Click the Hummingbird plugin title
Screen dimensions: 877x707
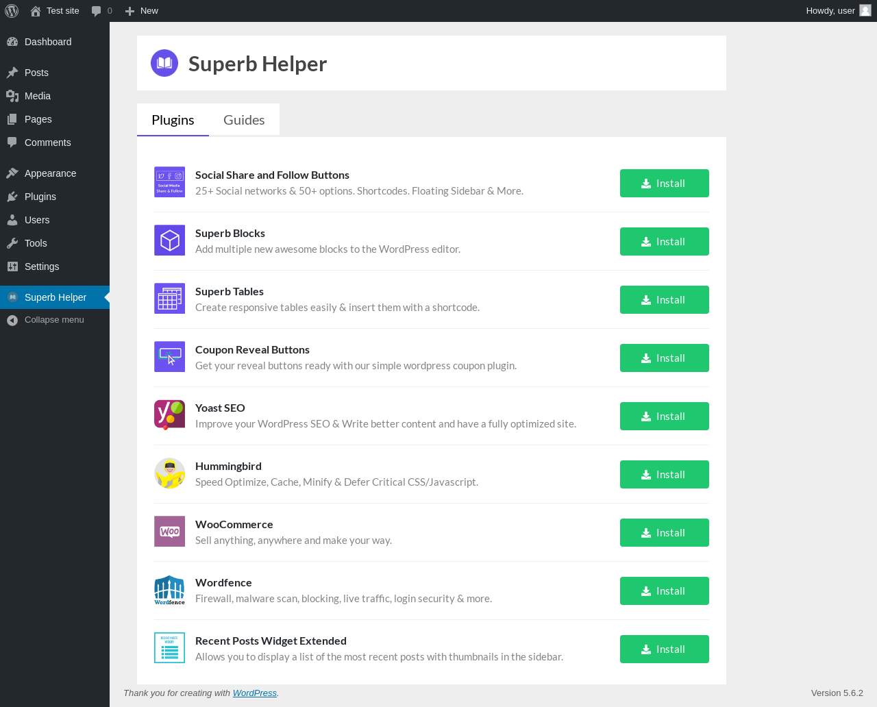228,467
